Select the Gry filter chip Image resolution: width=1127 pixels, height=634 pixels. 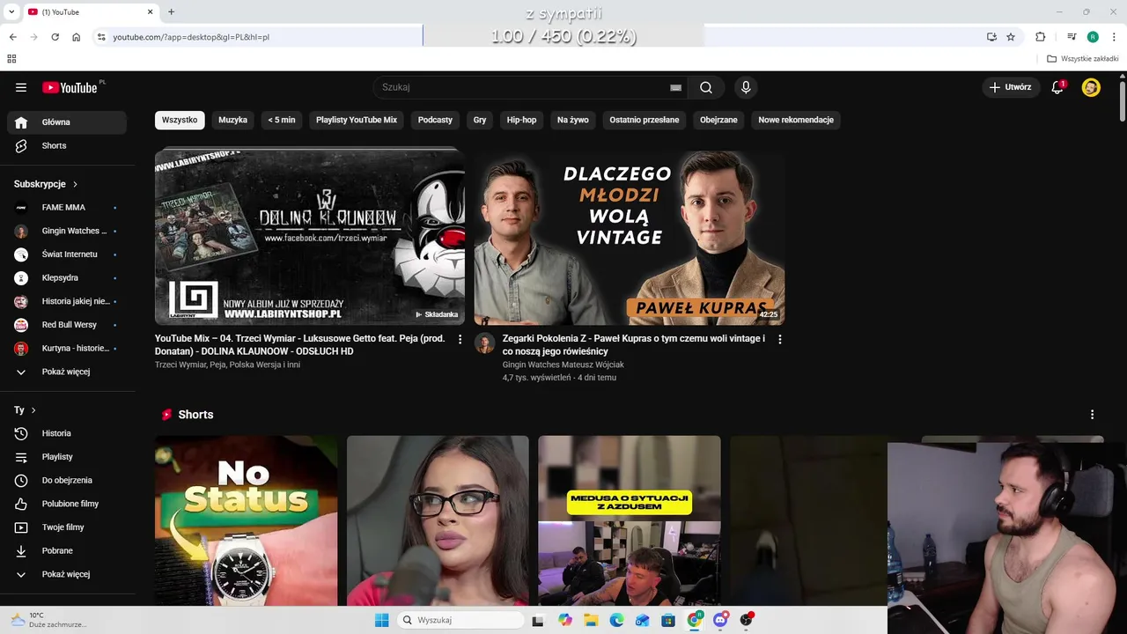[480, 120]
